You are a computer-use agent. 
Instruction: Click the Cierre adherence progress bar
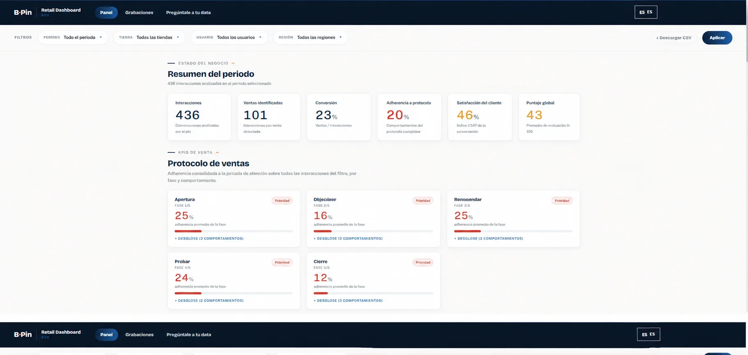point(373,293)
